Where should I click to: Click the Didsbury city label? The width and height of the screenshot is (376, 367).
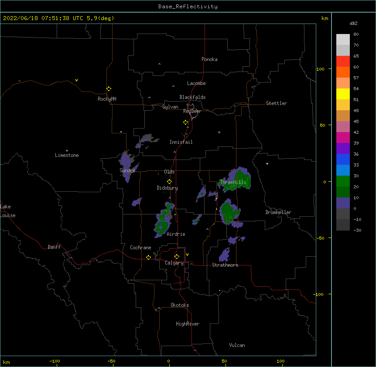click(167, 188)
